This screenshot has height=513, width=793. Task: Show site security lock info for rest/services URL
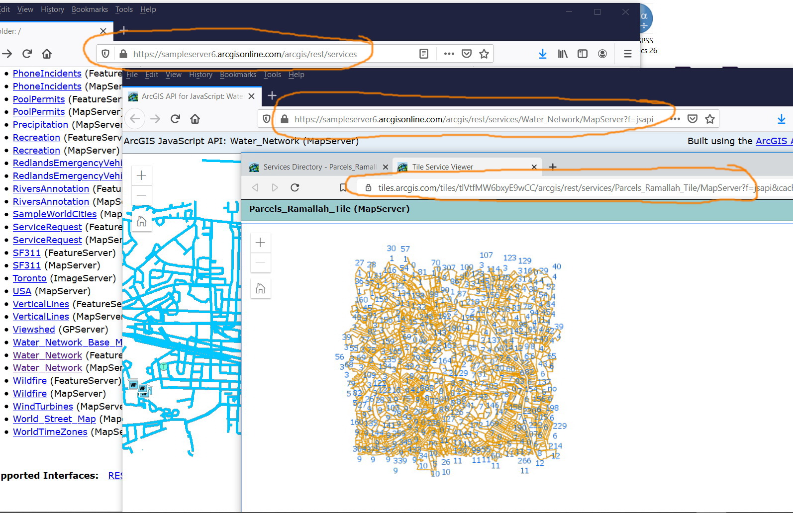123,54
